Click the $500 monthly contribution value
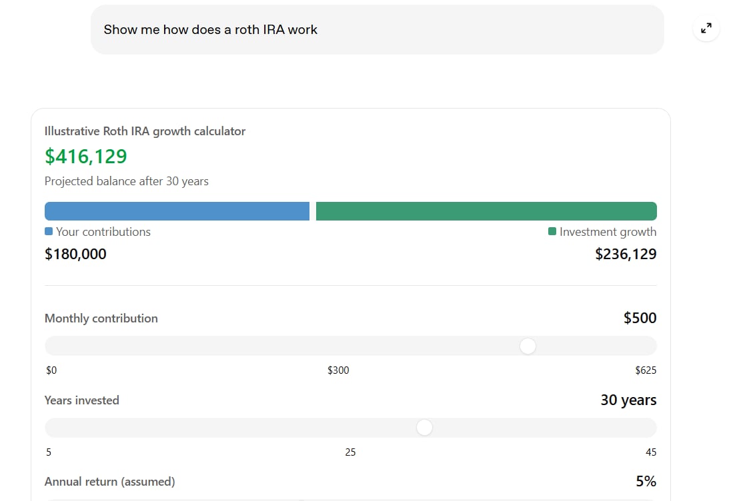741x501 pixels. coord(640,318)
